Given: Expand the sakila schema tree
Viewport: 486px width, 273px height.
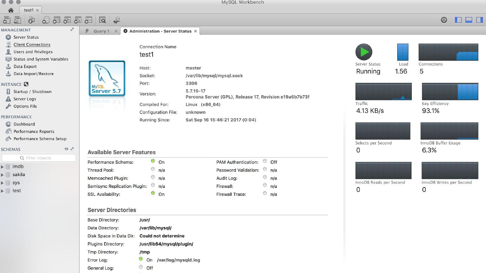Looking at the screenshot, I should pos(2,175).
